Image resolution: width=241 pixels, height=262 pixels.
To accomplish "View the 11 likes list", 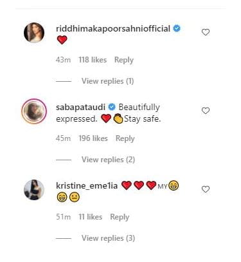I will tap(90, 217).
